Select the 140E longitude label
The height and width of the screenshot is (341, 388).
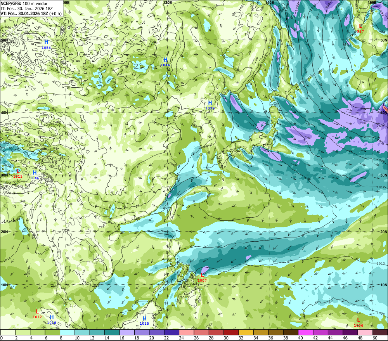pos(270,2)
